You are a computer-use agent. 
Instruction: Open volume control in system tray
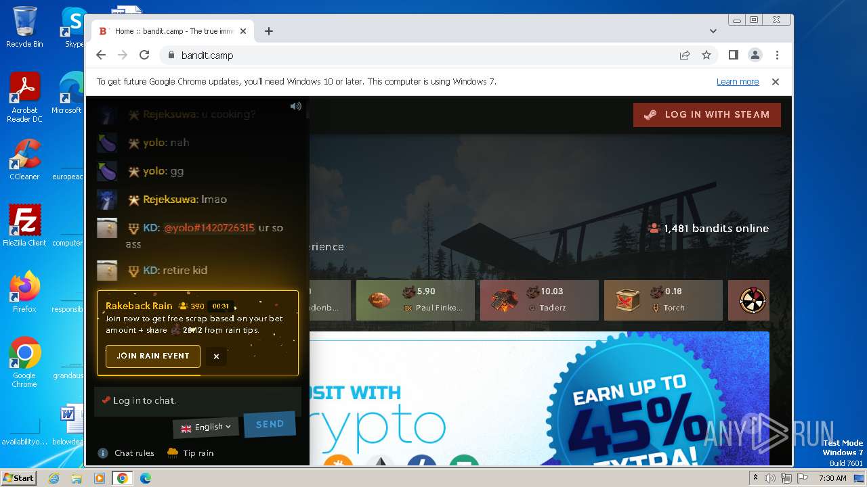tap(769, 478)
